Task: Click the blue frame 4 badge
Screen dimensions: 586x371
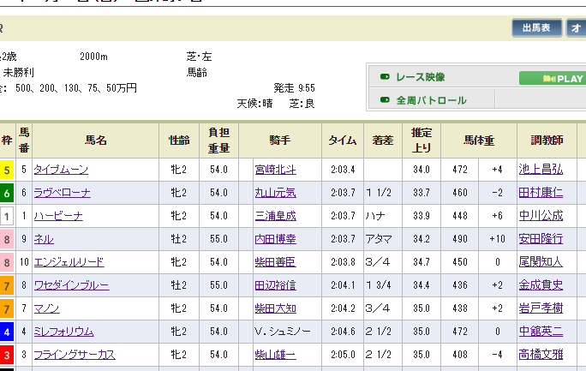Action: (x=7, y=332)
